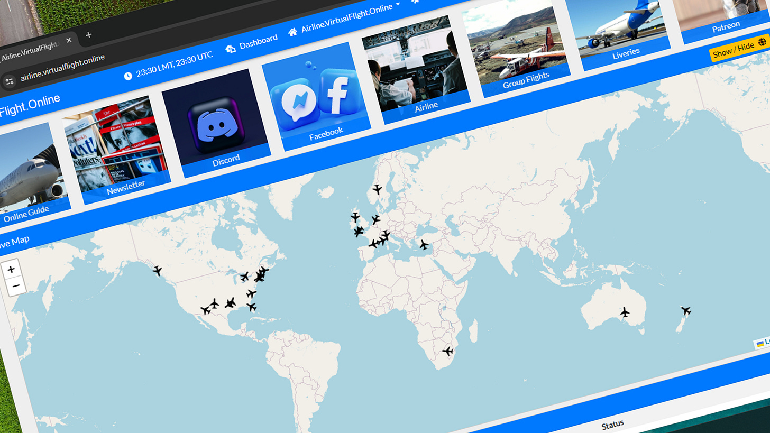The width and height of the screenshot is (770, 433).
Task: Close the Airline.VirtualFlight browser tab
Action: click(x=69, y=41)
